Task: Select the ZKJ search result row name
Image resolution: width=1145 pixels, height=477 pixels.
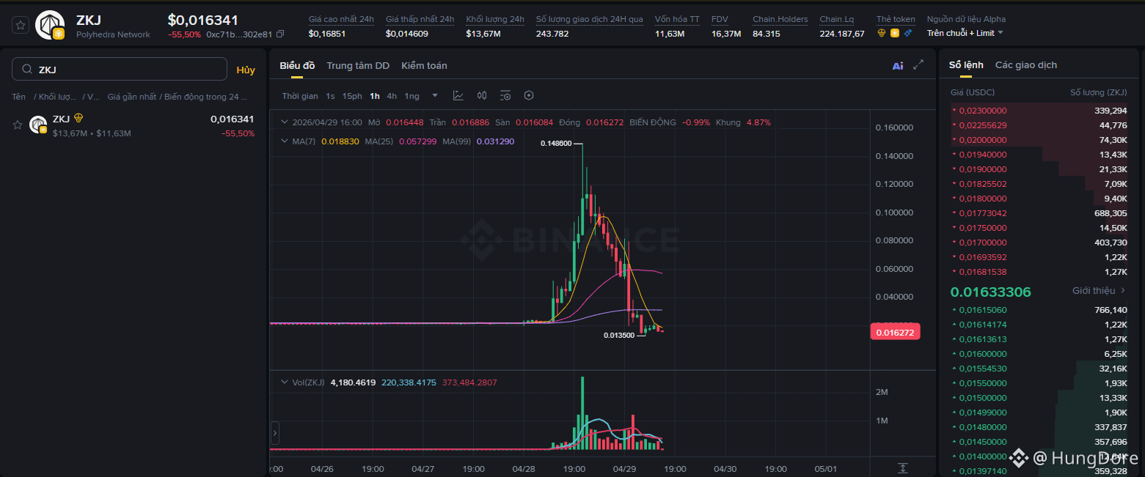Action: pos(61,119)
